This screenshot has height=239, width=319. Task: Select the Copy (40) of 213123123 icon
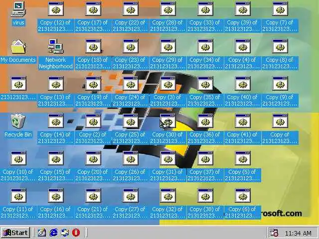tap(243, 84)
